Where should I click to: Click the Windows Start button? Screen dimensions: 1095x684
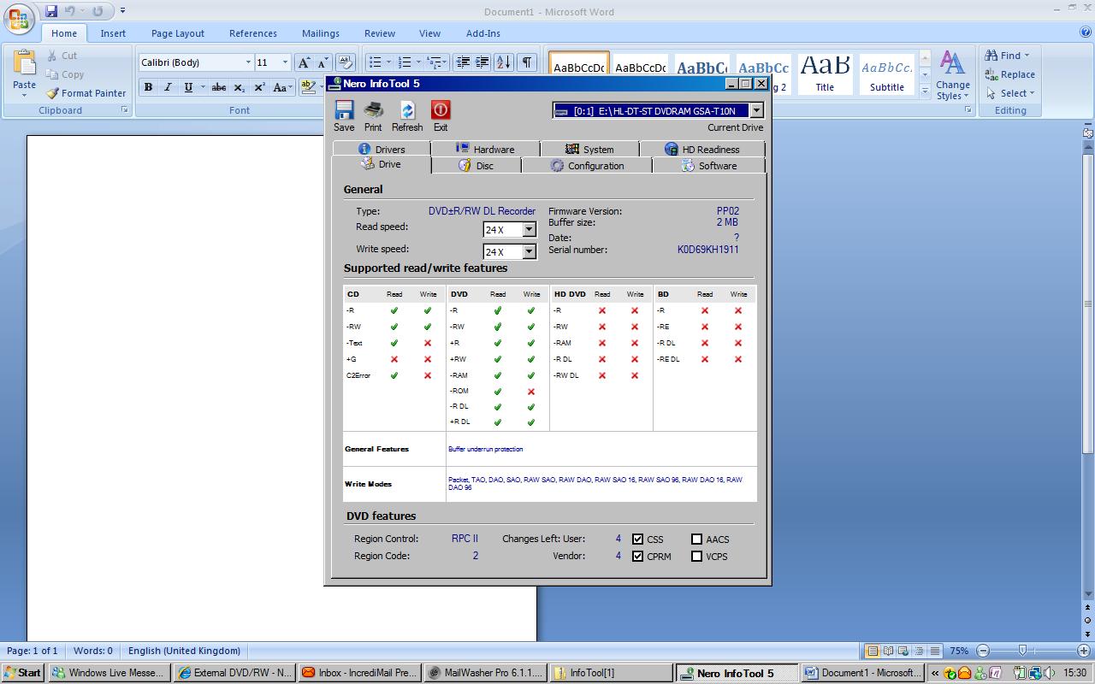22,673
